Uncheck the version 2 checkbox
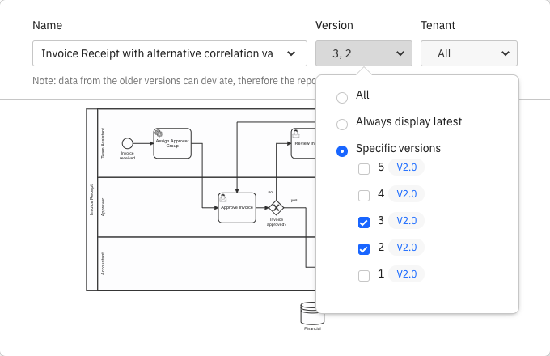This screenshot has height=356, width=550. coord(364,248)
